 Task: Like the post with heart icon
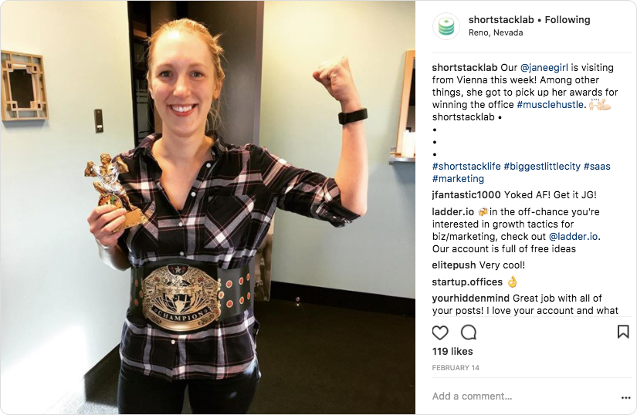[440, 332]
